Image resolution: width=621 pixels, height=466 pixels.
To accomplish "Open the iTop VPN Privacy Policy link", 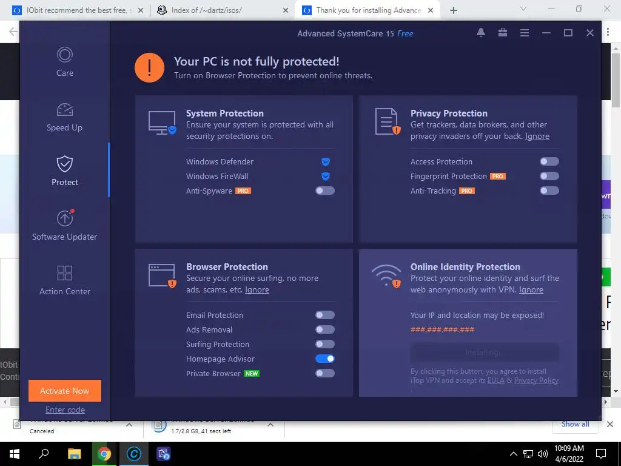I will (536, 380).
